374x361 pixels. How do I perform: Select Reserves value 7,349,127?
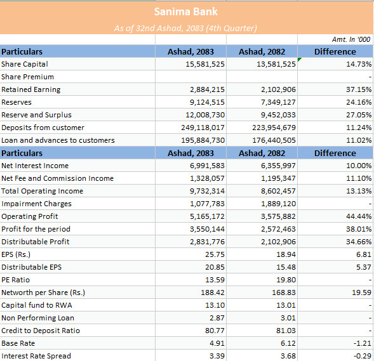278,102
